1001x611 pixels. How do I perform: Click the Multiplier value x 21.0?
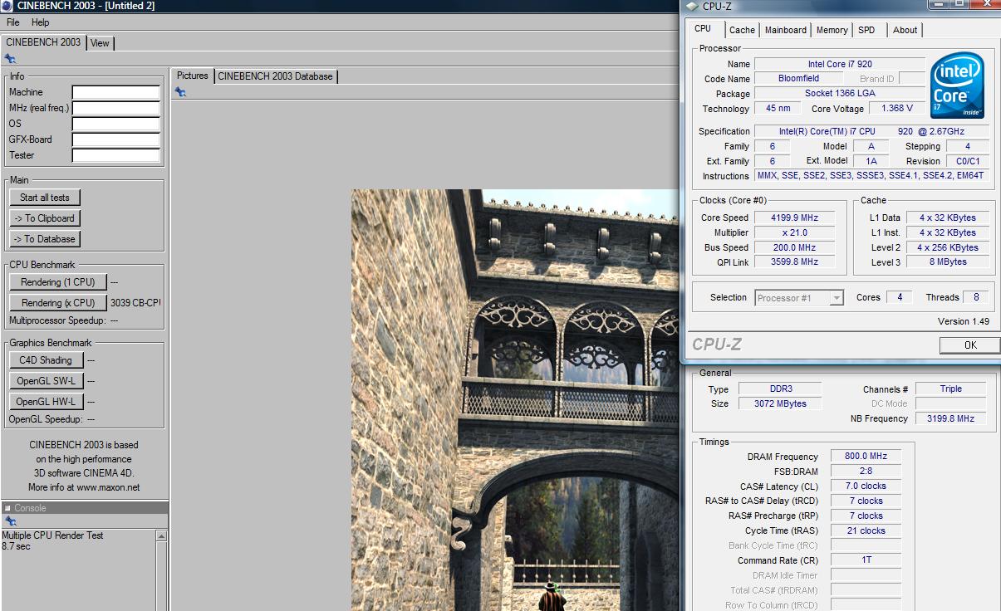coord(794,232)
